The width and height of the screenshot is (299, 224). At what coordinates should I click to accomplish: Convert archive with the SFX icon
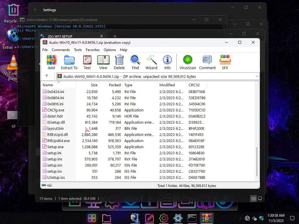pyautogui.click(x=225, y=62)
